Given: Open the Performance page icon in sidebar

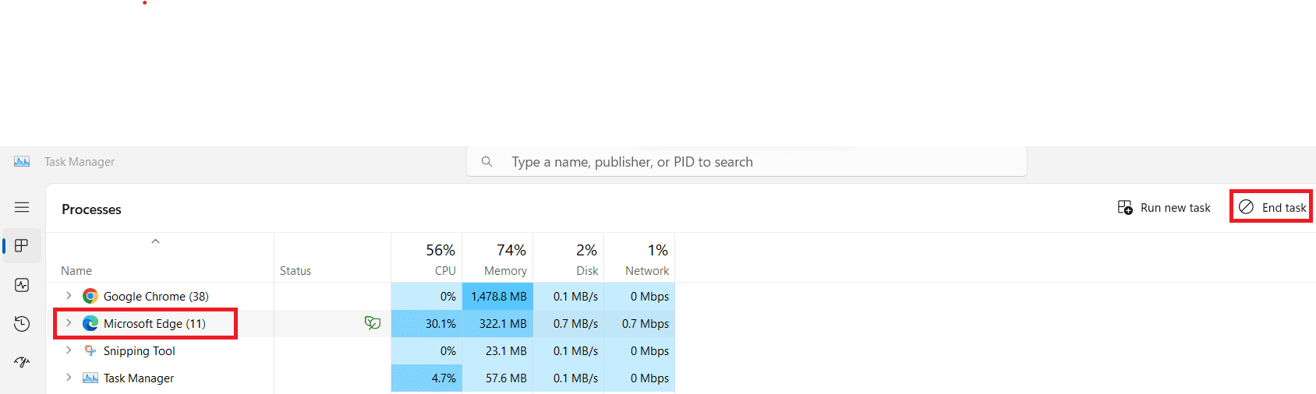Looking at the screenshot, I should tap(22, 285).
